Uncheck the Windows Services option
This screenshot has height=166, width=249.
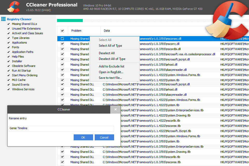(9, 89)
